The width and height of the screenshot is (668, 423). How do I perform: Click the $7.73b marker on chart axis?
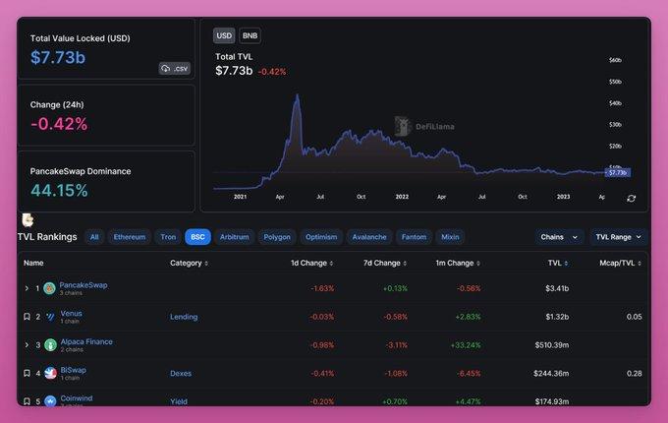point(616,172)
